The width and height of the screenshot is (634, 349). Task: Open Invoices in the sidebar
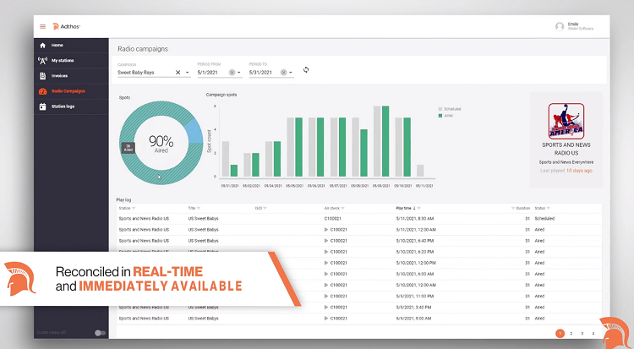pos(71,76)
